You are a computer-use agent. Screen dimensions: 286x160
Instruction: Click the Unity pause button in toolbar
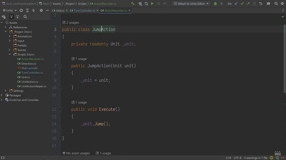pos(158,4)
